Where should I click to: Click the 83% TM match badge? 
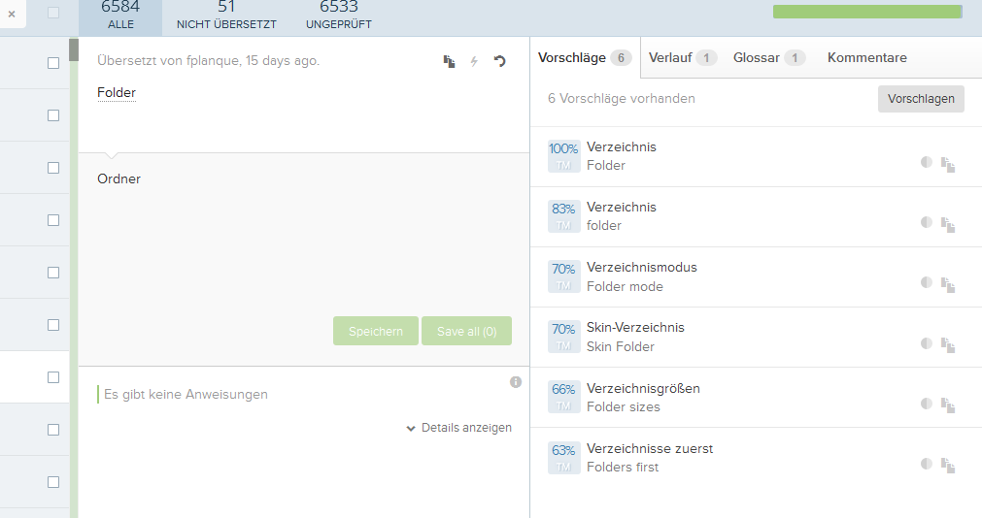(563, 216)
